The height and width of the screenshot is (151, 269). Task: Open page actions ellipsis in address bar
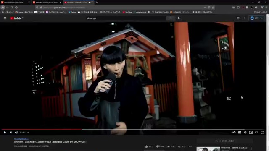(x=205, y=8)
